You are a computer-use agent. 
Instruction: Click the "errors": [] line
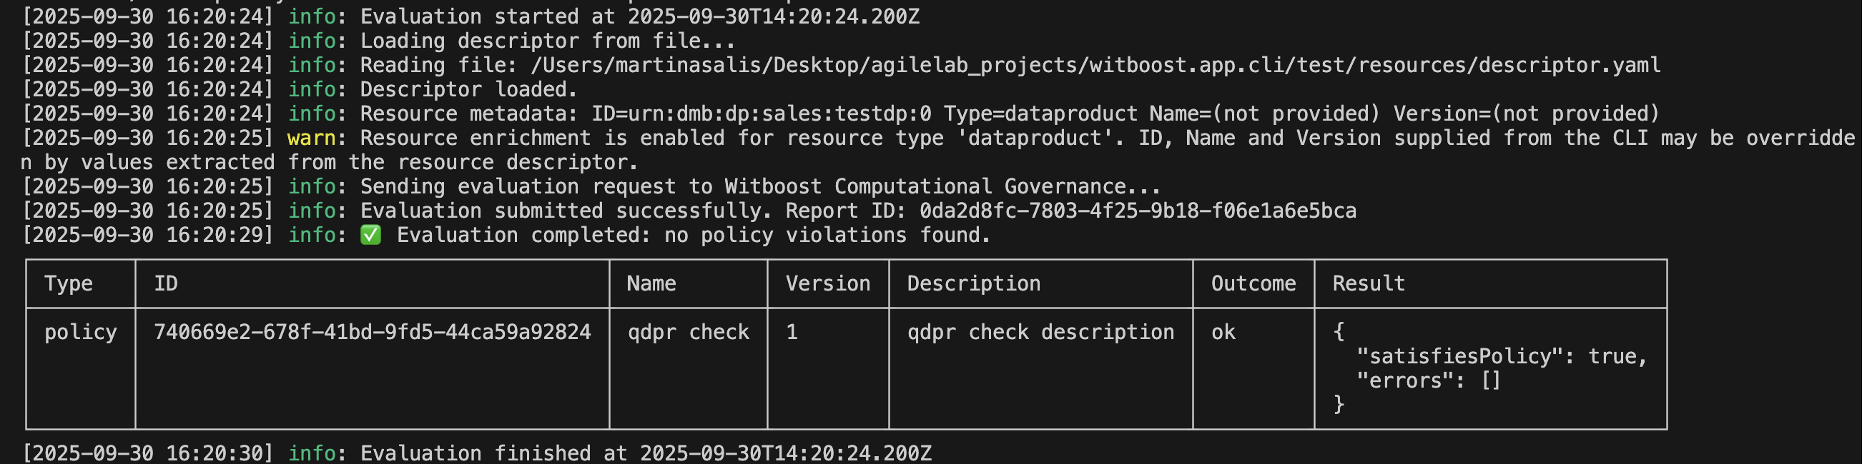(1428, 381)
